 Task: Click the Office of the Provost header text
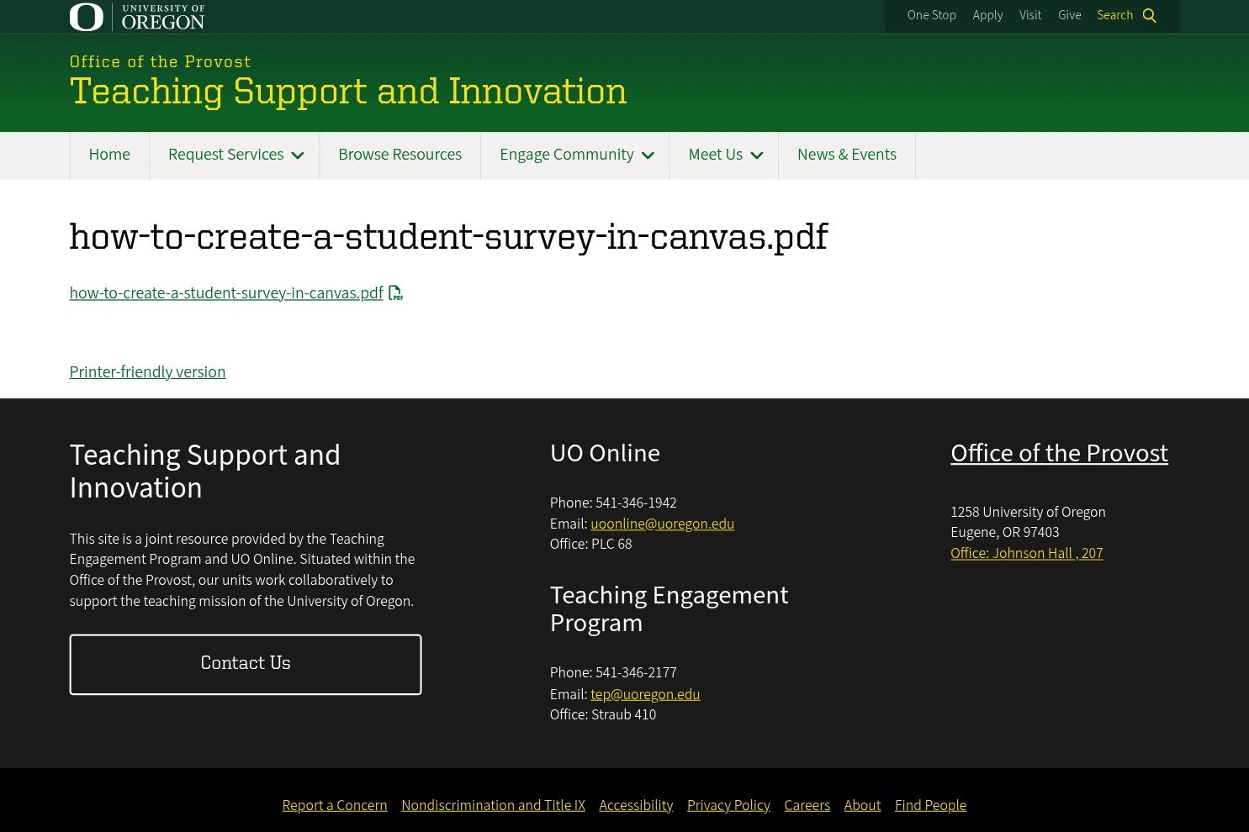[160, 62]
